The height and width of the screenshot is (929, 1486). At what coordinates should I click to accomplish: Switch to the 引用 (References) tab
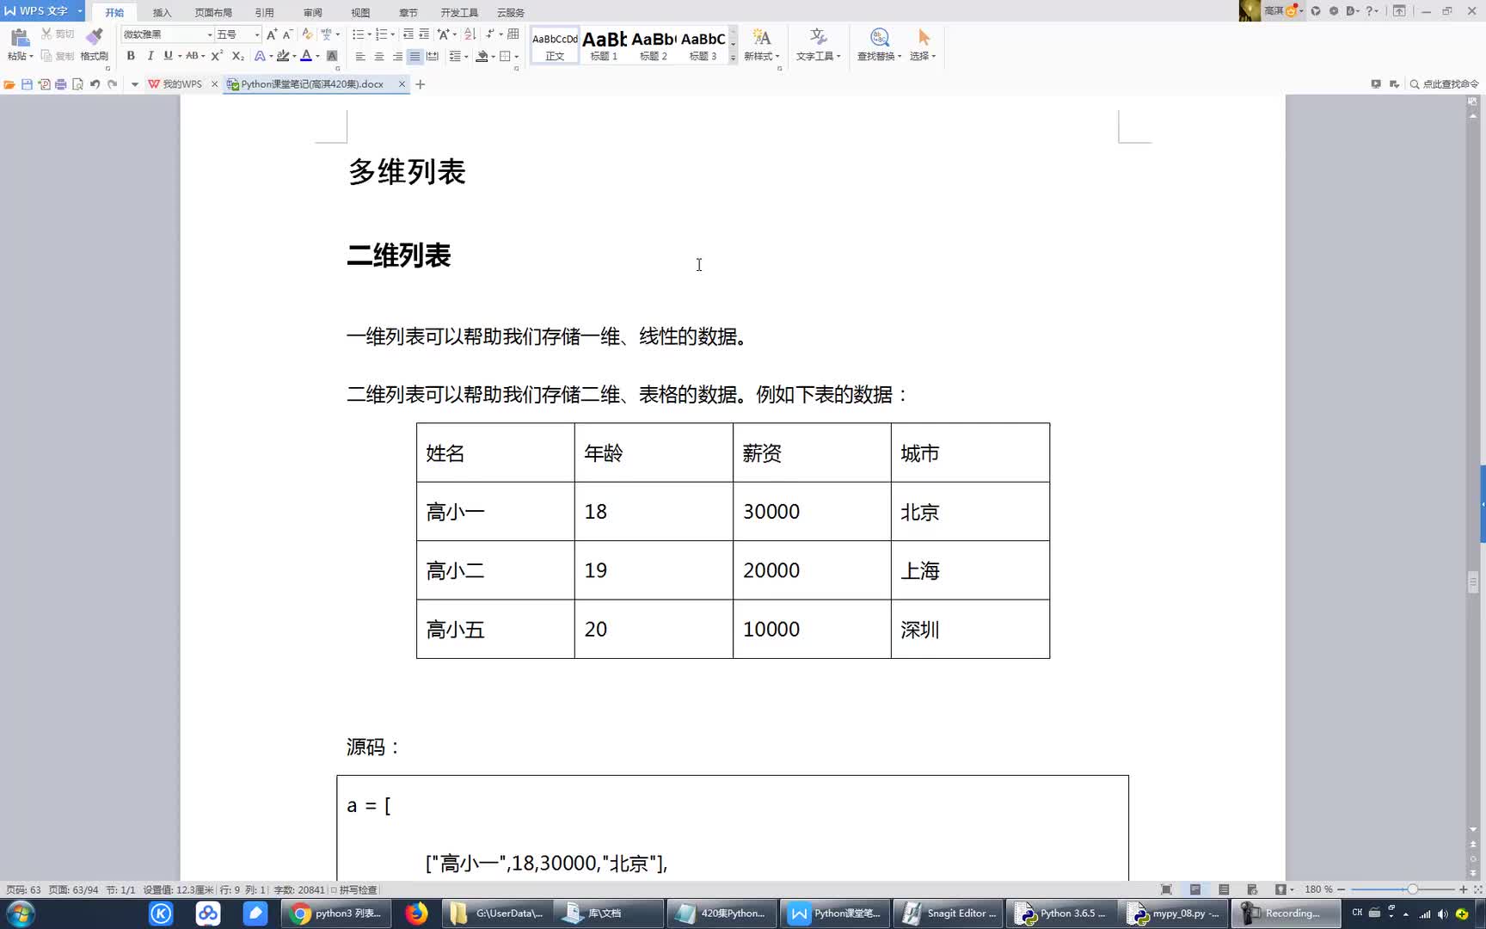click(x=264, y=13)
